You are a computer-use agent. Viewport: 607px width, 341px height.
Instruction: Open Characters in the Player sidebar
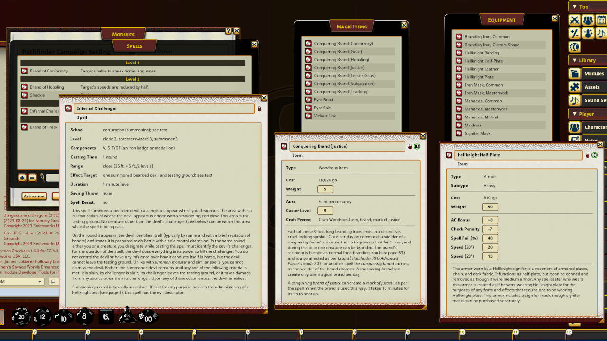tap(594, 127)
